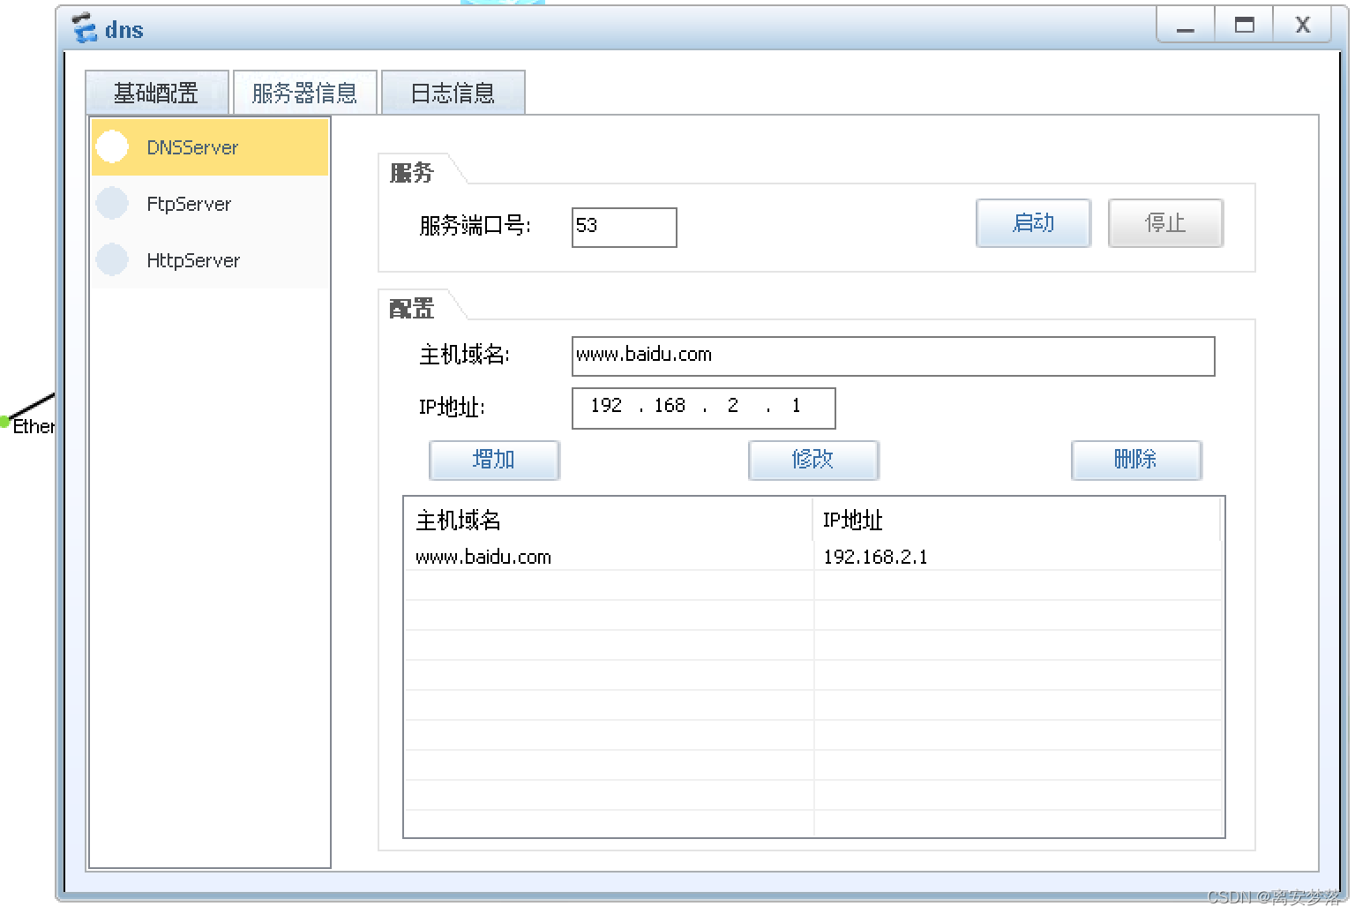Click the 主机域名 column header
This screenshot has height=914, width=1355.
609,521
